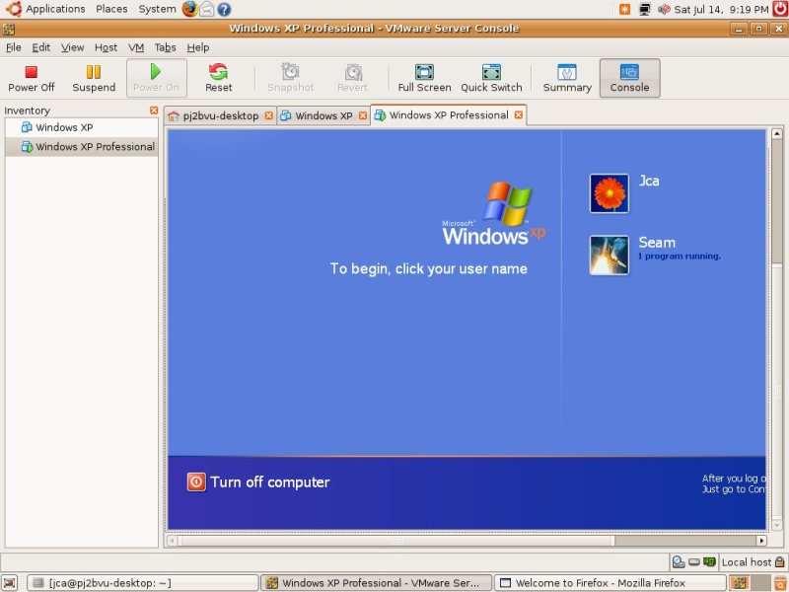Click the volume speaker icon
The height and width of the screenshot is (592, 789).
[x=664, y=9]
